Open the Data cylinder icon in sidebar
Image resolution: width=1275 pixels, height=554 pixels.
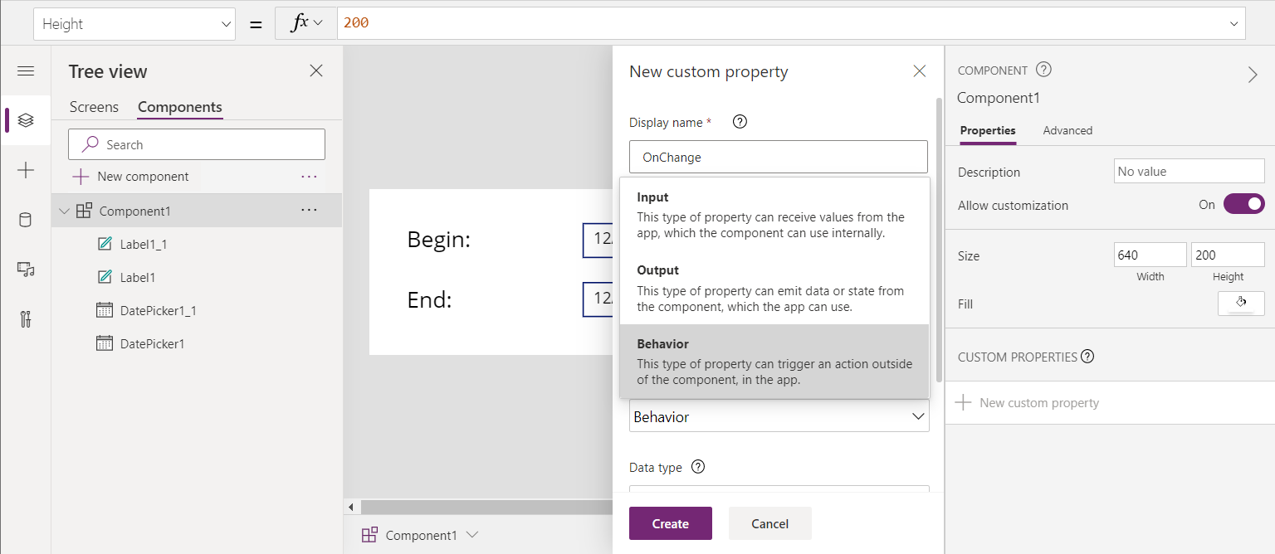pyautogui.click(x=26, y=220)
